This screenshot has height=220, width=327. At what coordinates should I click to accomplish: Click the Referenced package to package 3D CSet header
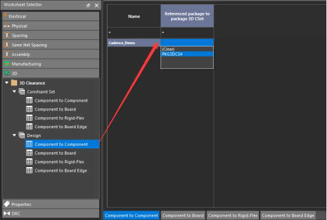click(x=187, y=16)
